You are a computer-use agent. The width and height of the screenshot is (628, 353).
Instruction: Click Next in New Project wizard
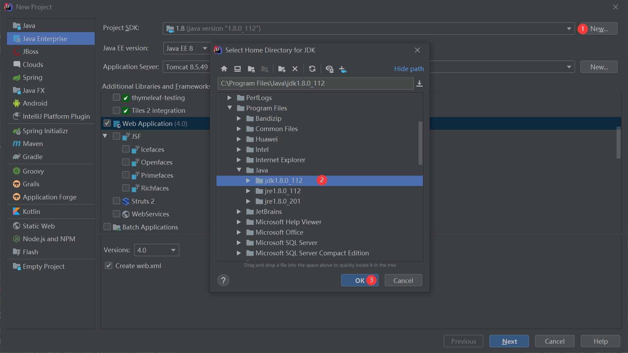coord(509,341)
